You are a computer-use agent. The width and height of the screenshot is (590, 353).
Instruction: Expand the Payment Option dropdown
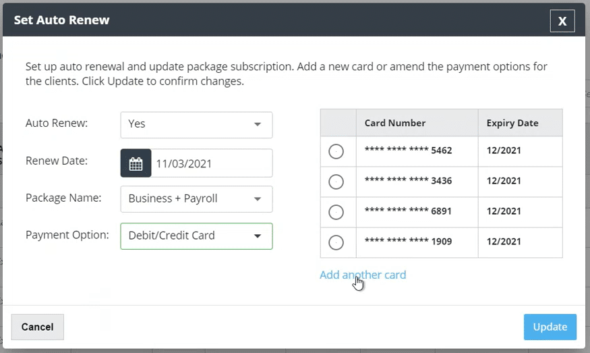(x=196, y=236)
